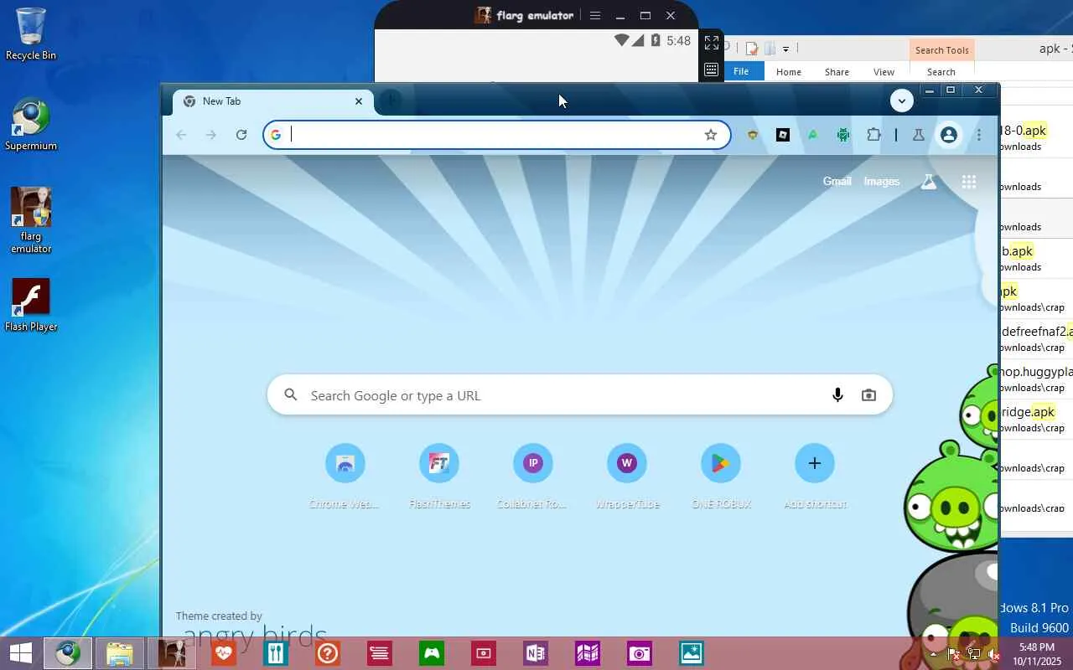Screen dimensions: 1073x670
Task: Open the flarg emulator hamburger menu
Action: (595, 15)
